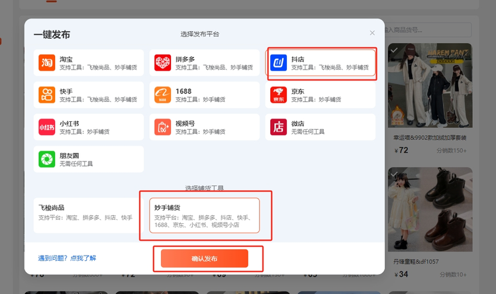Open the 遇到问题？点我了解 link

coord(67,258)
